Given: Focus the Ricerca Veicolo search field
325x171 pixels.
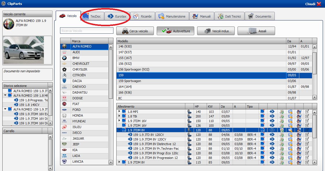Looking at the screenshot, I should [87, 31].
